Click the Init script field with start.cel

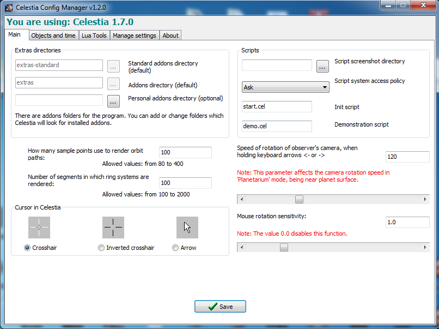[x=277, y=106]
